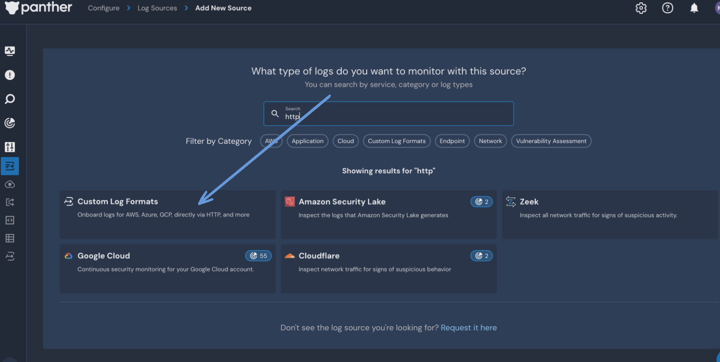Toggle the Cloud category filter
This screenshot has width=720, height=362.
pos(345,141)
